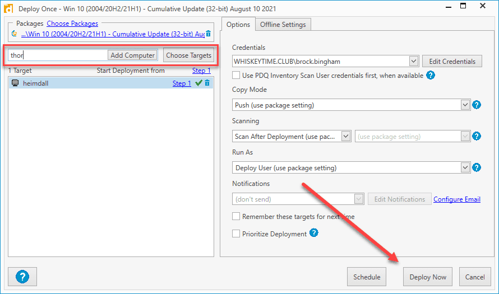
Task: Check Remember these targets for next time
Action: (236, 217)
